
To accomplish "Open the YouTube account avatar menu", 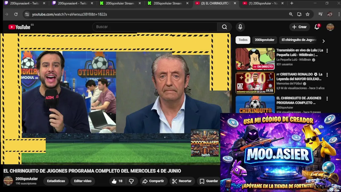I will (x=330, y=27).
